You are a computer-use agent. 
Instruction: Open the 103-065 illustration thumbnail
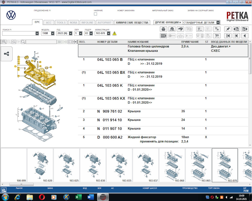pyautogui.click(x=198, y=165)
